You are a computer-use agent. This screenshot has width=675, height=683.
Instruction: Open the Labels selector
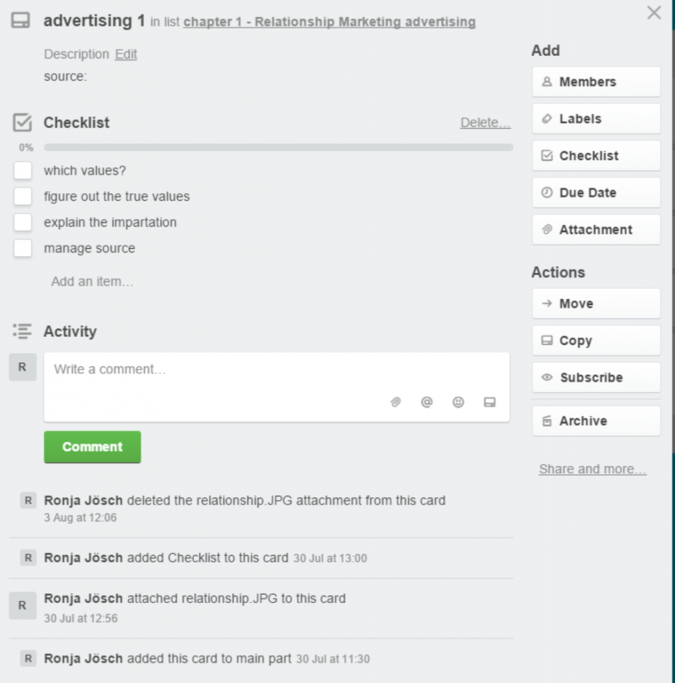click(x=596, y=119)
